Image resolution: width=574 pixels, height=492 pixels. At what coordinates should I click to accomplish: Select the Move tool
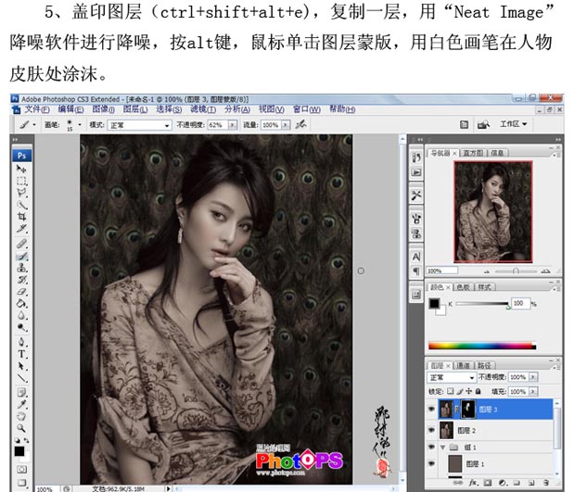point(21,169)
